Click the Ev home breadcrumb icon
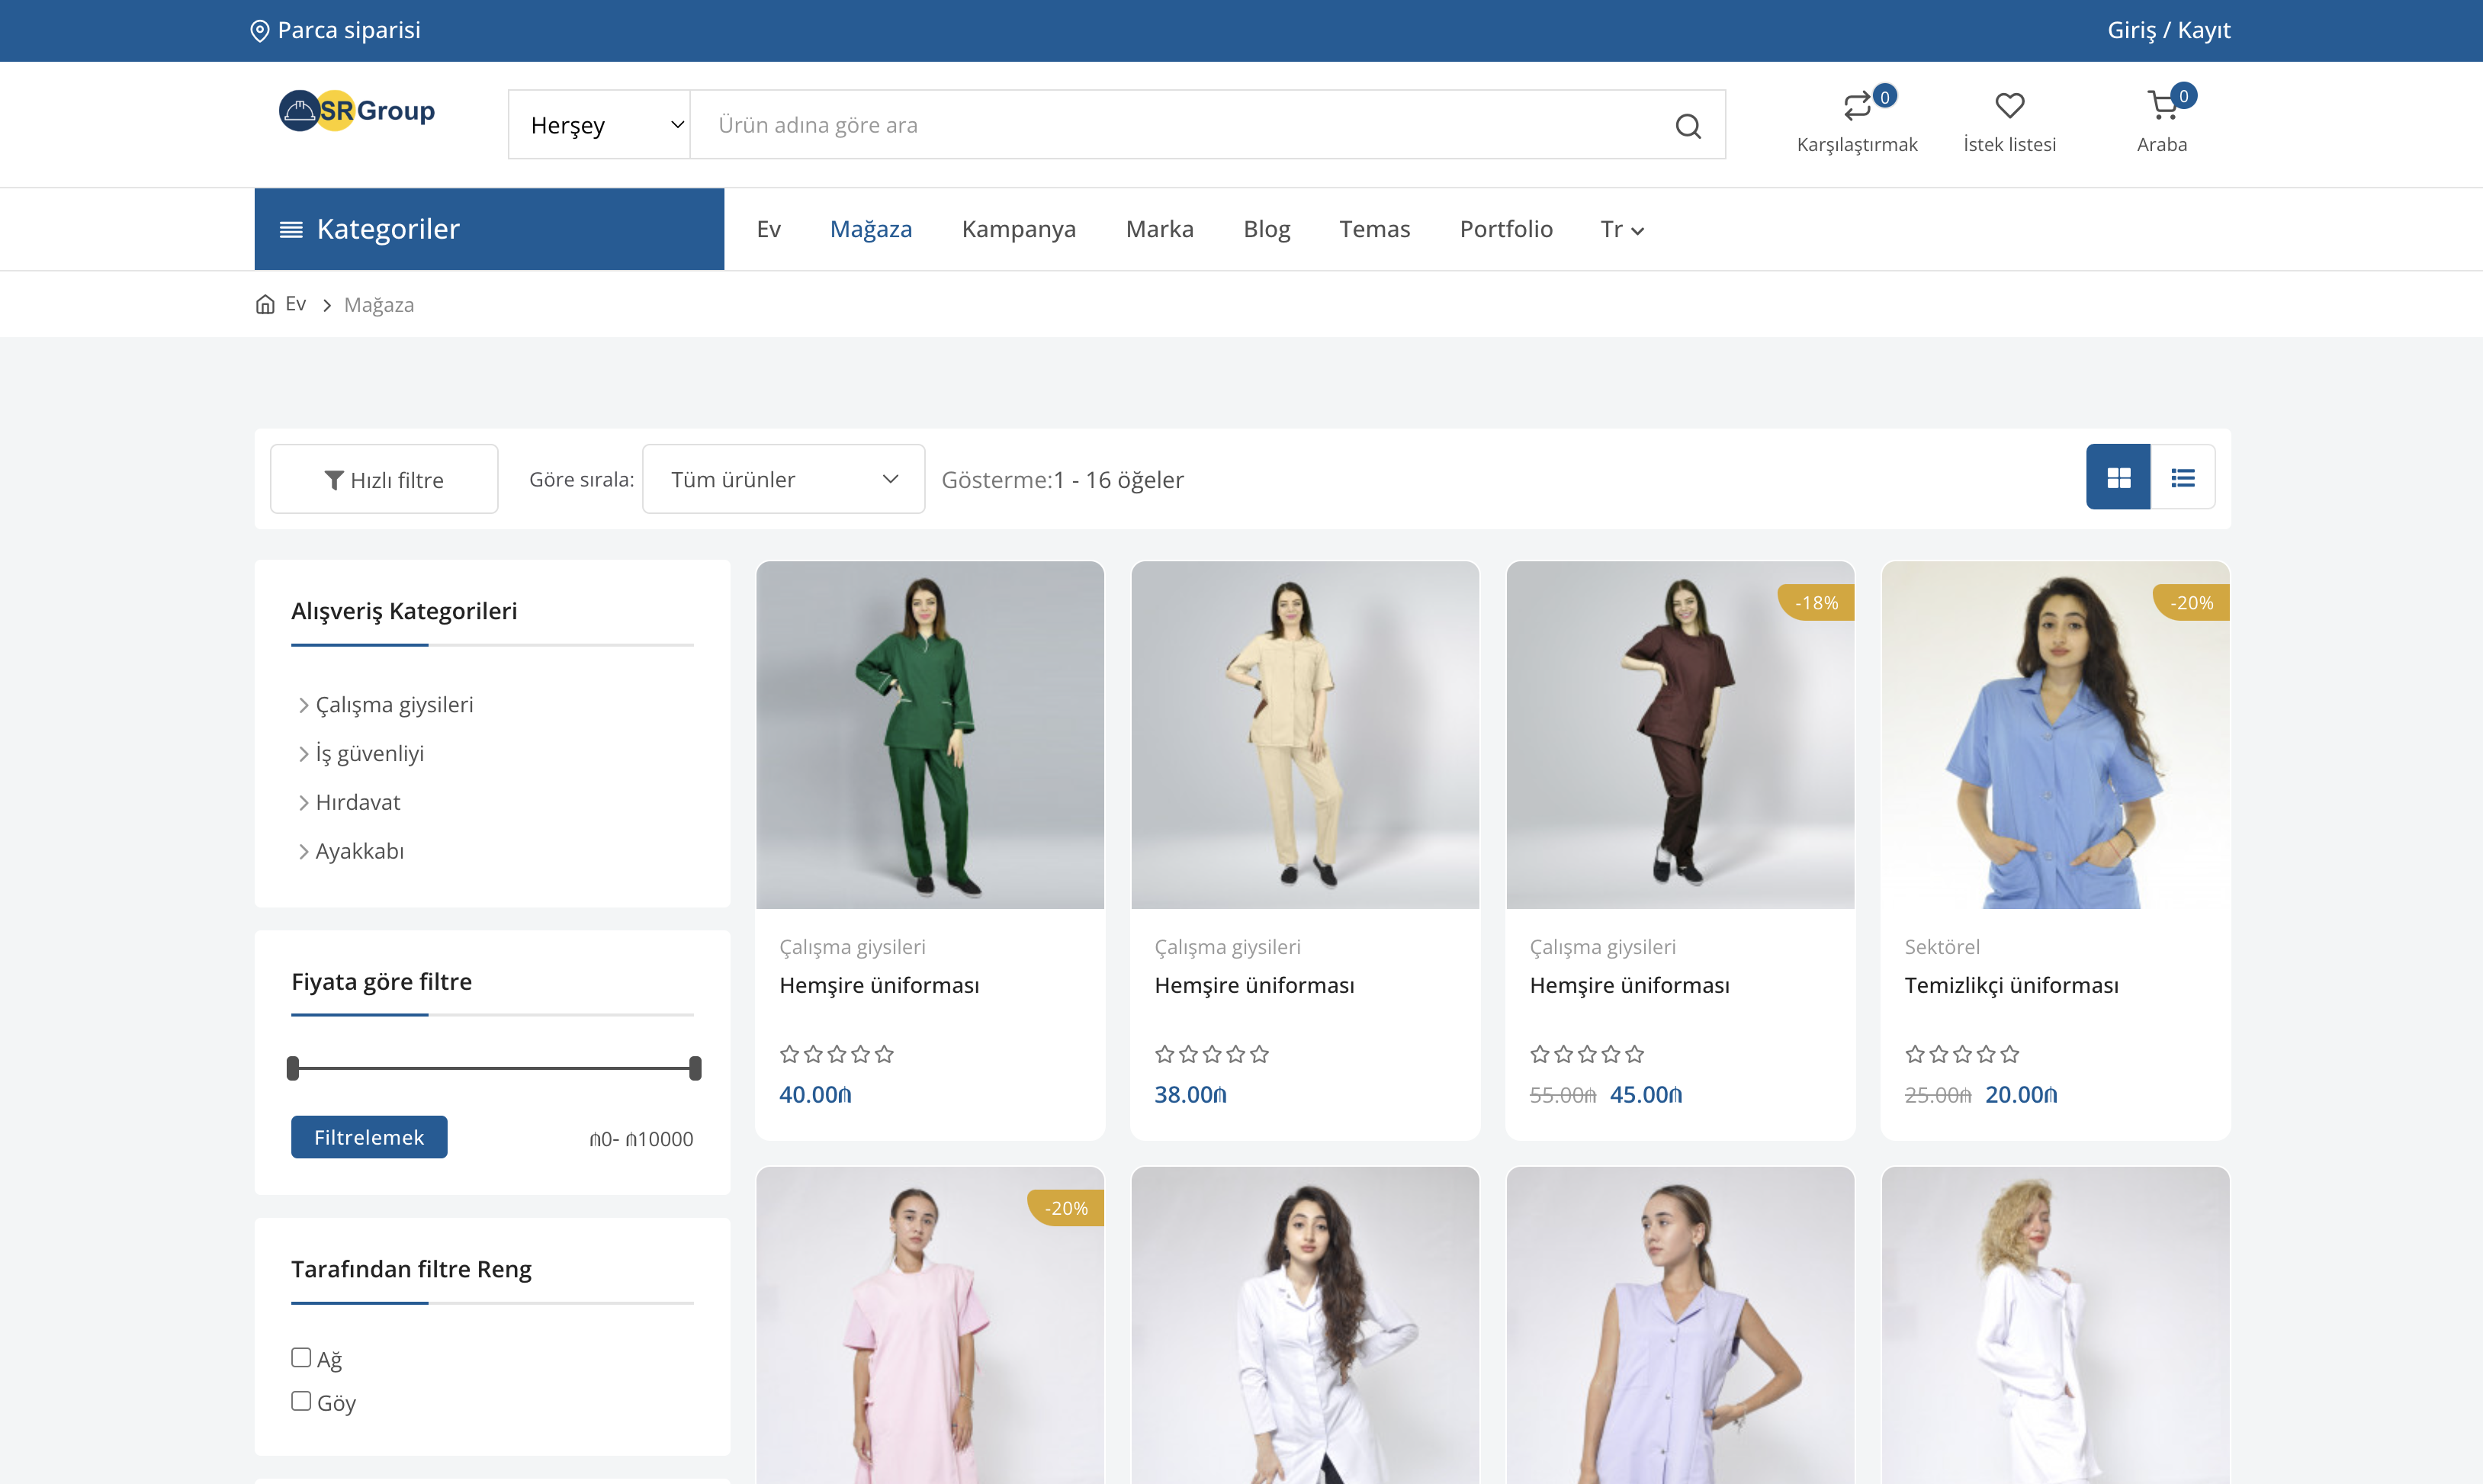Screen dimensions: 2483x1484 pyautogui.click(x=265, y=304)
